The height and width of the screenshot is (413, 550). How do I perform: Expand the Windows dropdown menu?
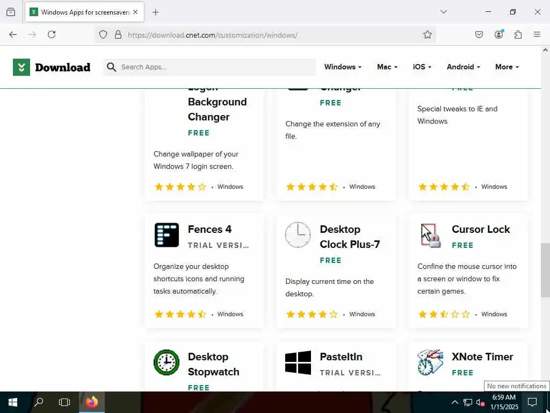(x=343, y=67)
